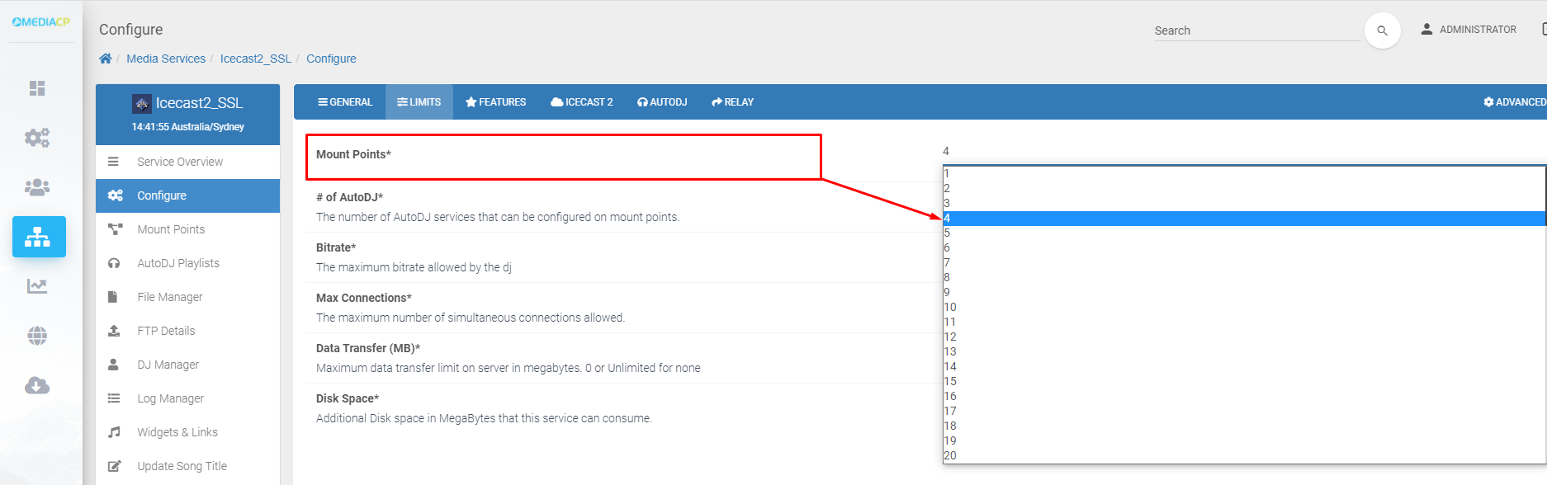Click the Service Overview list icon
This screenshot has height=485, width=1547.
(113, 162)
